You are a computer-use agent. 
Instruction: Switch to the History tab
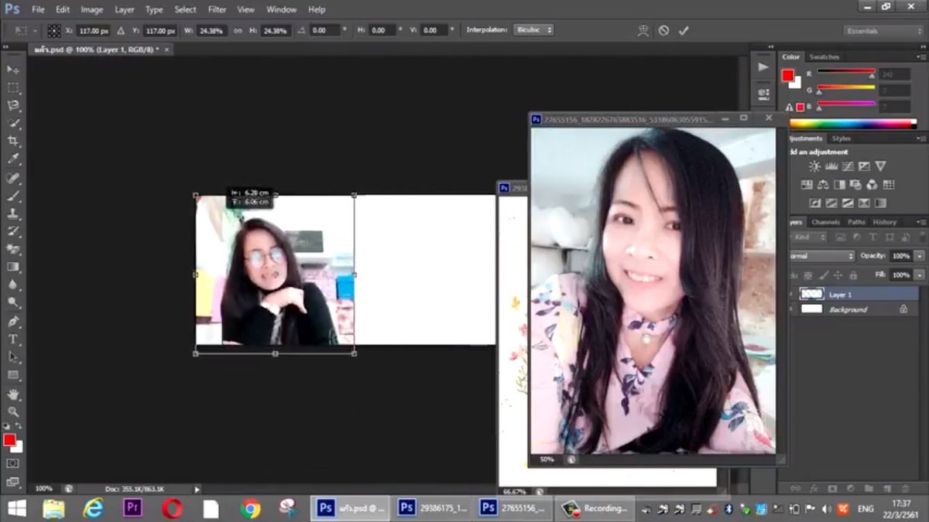pos(885,222)
